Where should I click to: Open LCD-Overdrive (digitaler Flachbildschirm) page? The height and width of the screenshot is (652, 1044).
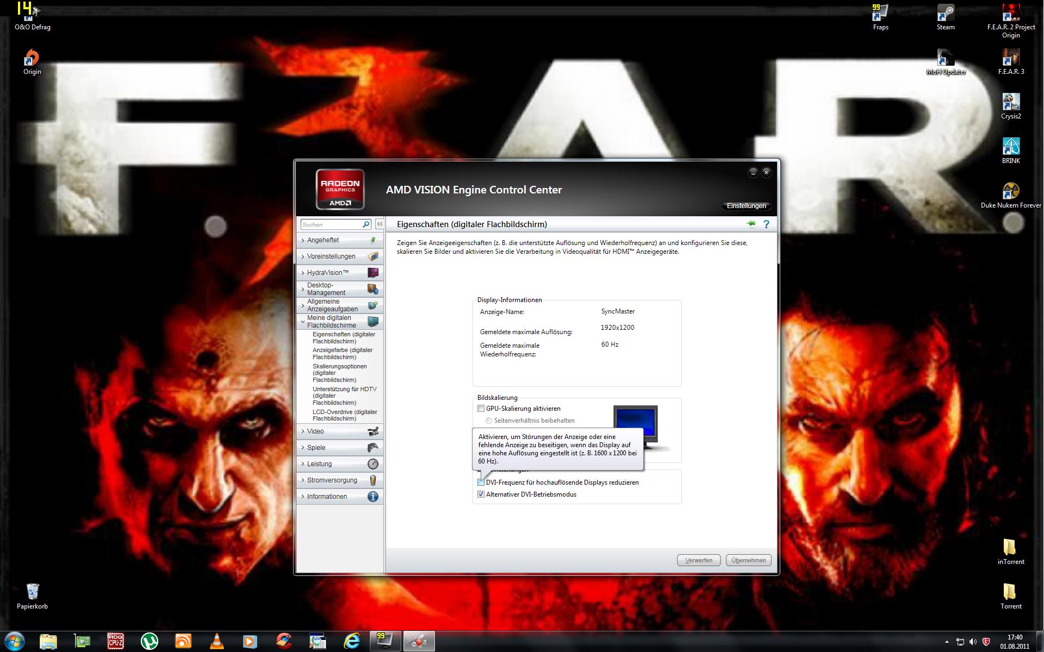pos(345,415)
